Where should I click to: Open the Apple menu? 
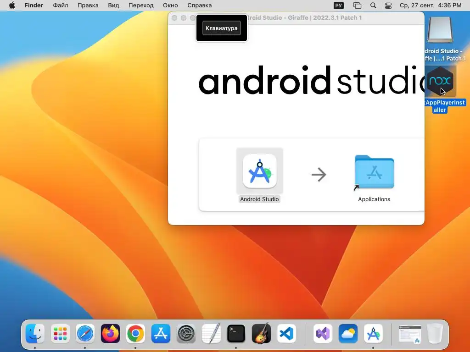point(12,5)
